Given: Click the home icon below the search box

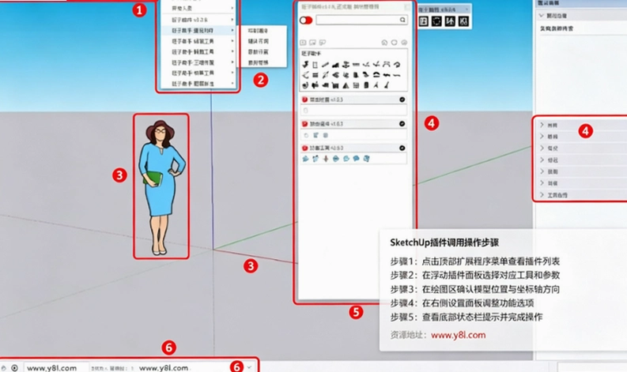Looking at the screenshot, I should coord(384,43).
